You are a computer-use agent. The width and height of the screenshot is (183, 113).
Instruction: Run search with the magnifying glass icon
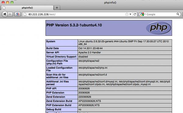[178, 14]
